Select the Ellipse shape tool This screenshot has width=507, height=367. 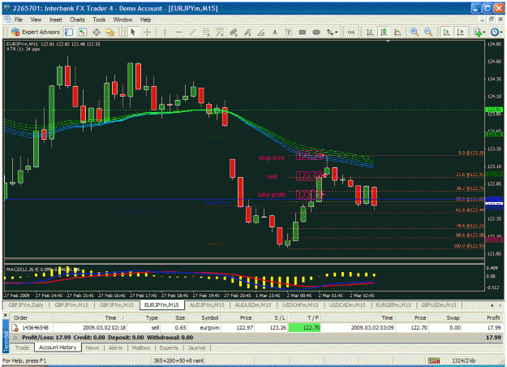(x=316, y=32)
